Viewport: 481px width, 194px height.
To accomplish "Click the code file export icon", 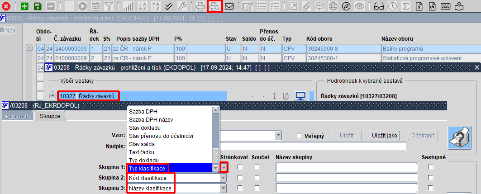I will (x=432, y=6).
